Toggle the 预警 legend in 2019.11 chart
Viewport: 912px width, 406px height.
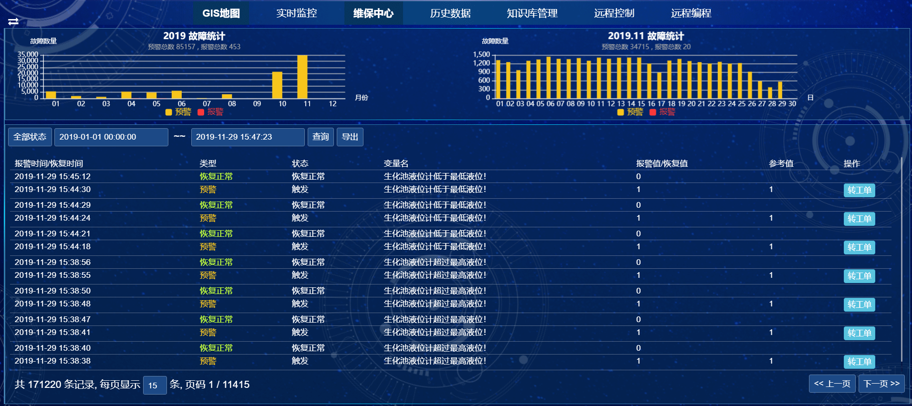[630, 112]
